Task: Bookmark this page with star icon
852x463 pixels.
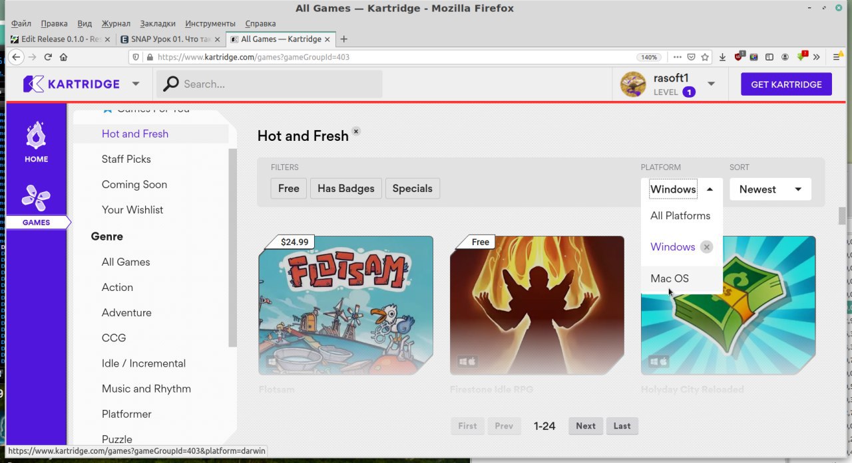Action: [x=705, y=57]
